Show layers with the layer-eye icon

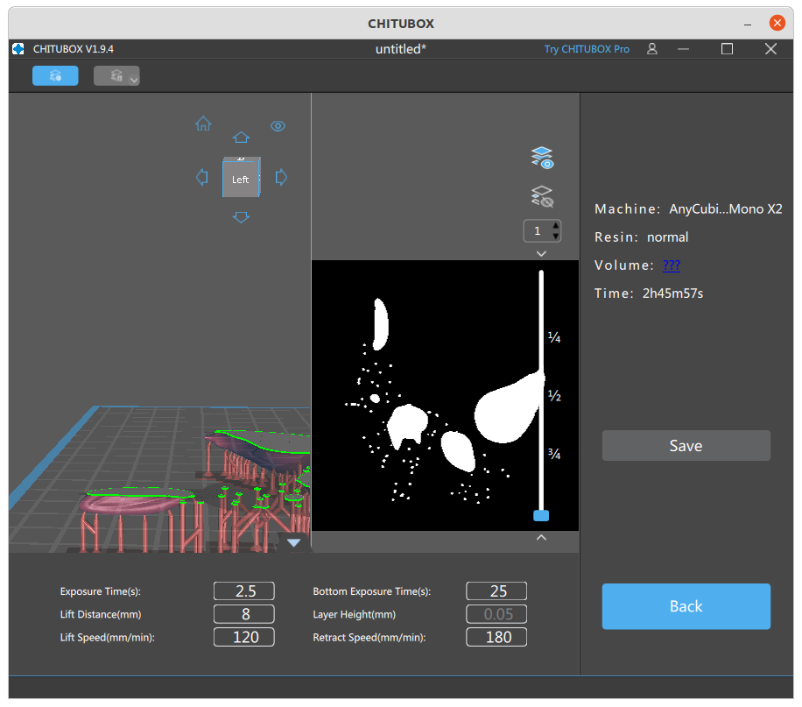pos(542,158)
